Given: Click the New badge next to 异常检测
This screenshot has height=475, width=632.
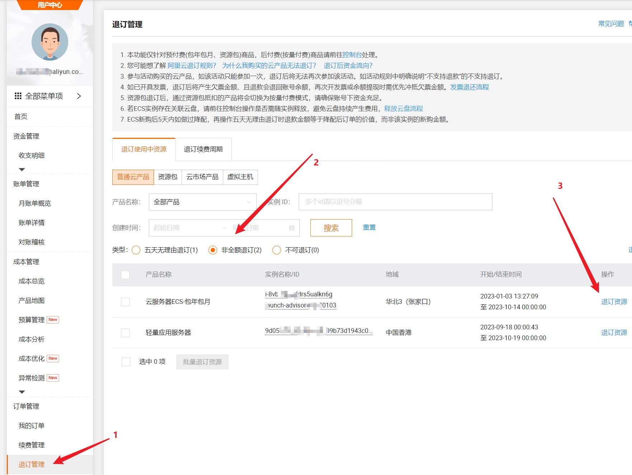Looking at the screenshot, I should tap(53, 378).
